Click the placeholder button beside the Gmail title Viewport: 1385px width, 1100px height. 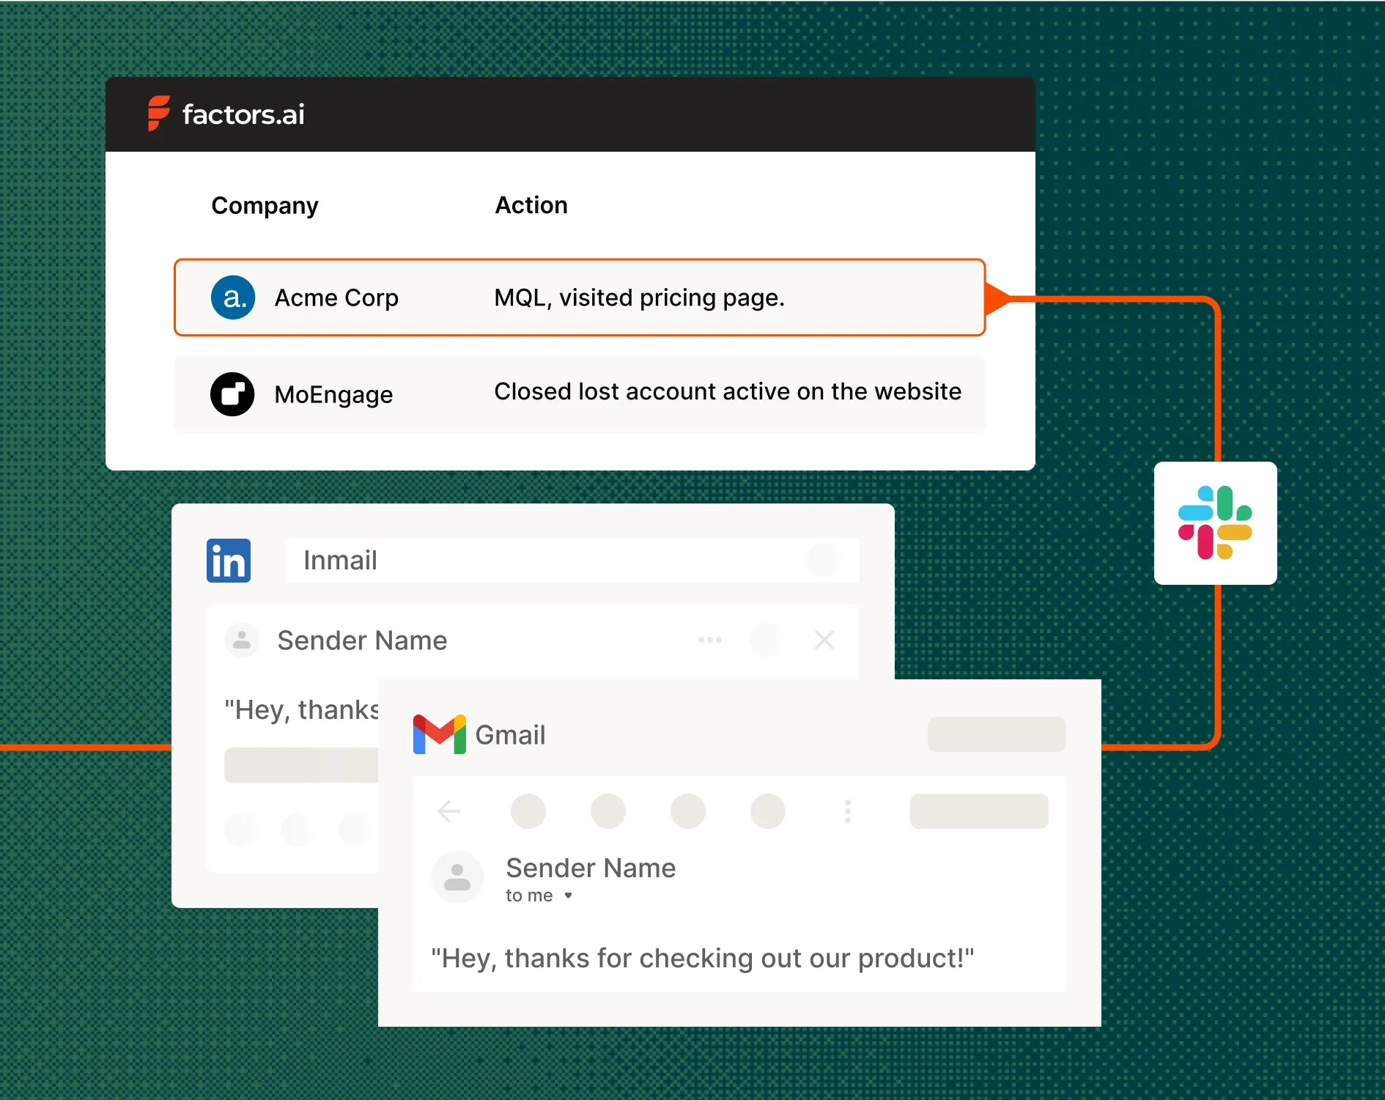tap(997, 734)
